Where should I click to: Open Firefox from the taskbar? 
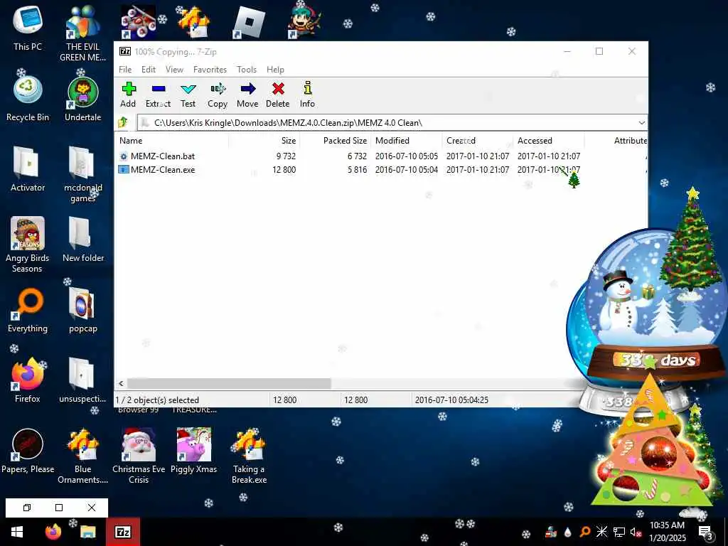(x=53, y=532)
